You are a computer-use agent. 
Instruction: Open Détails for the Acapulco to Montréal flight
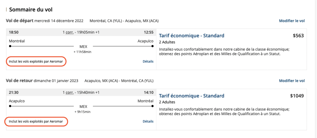point(148,121)
